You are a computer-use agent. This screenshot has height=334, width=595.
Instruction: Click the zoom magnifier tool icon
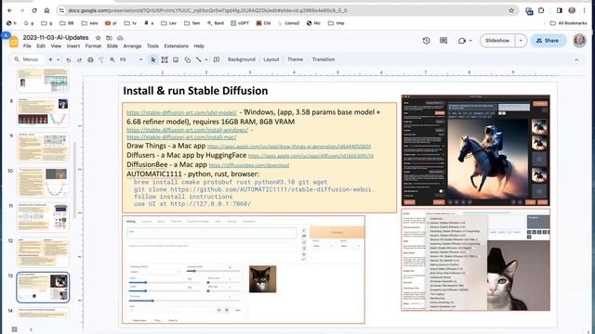[112, 59]
